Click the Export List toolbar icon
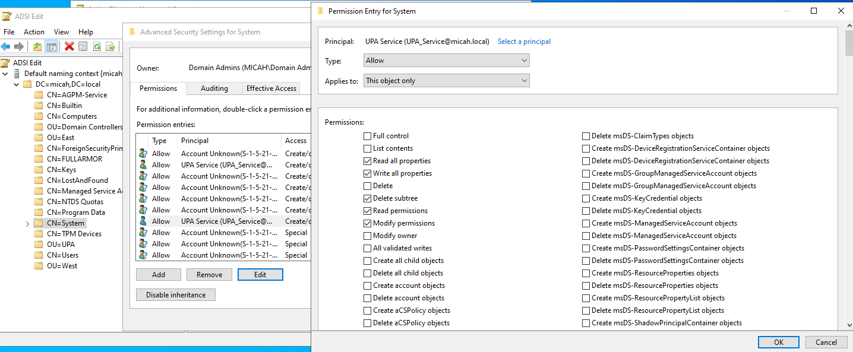Image resolution: width=853 pixels, height=352 pixels. click(110, 47)
